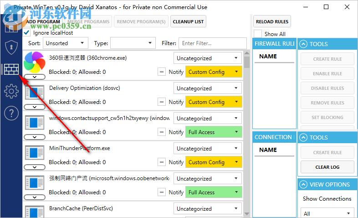Viewport: 358px width, 218px height.
Task: Click program list scrollbar down arrow
Action: (246, 213)
